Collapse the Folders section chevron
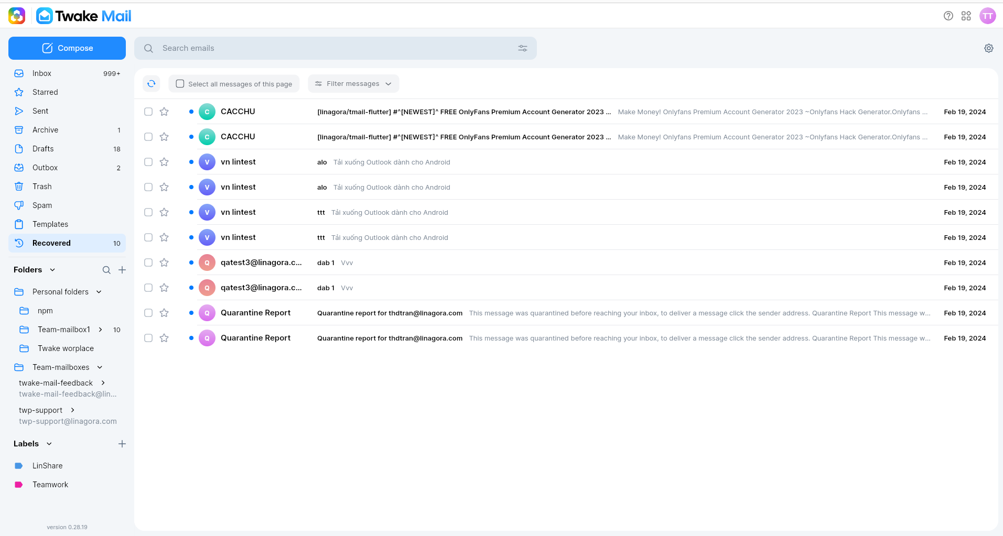Viewport: 1003px width, 536px height. (x=52, y=270)
